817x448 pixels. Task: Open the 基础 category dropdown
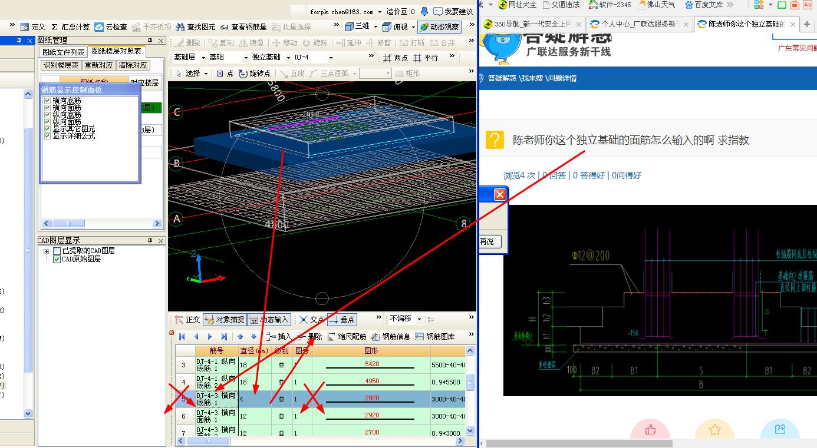click(x=246, y=58)
